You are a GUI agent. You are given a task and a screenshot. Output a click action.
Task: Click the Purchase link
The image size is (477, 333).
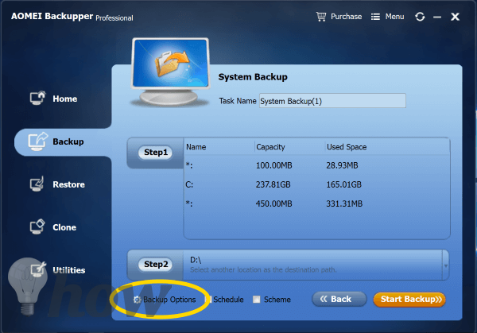[346, 17]
